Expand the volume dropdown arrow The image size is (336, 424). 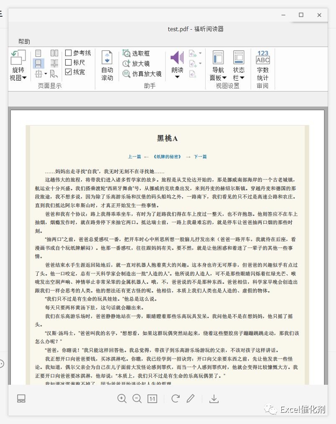200,63
